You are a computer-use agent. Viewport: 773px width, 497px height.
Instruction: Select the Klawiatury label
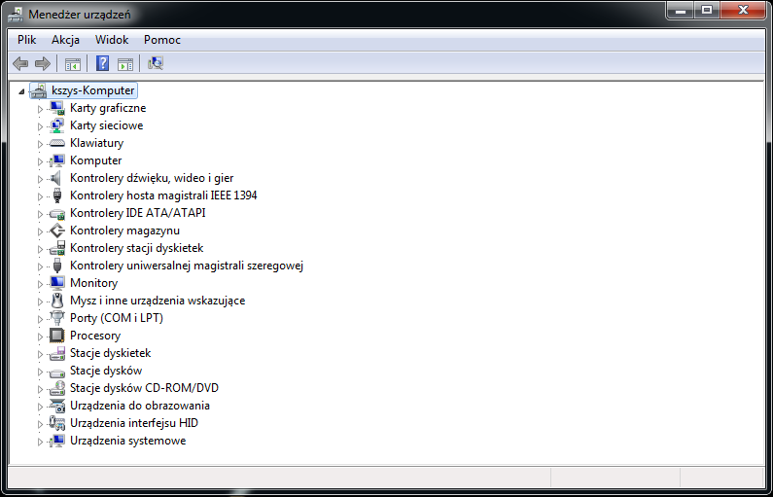point(96,143)
